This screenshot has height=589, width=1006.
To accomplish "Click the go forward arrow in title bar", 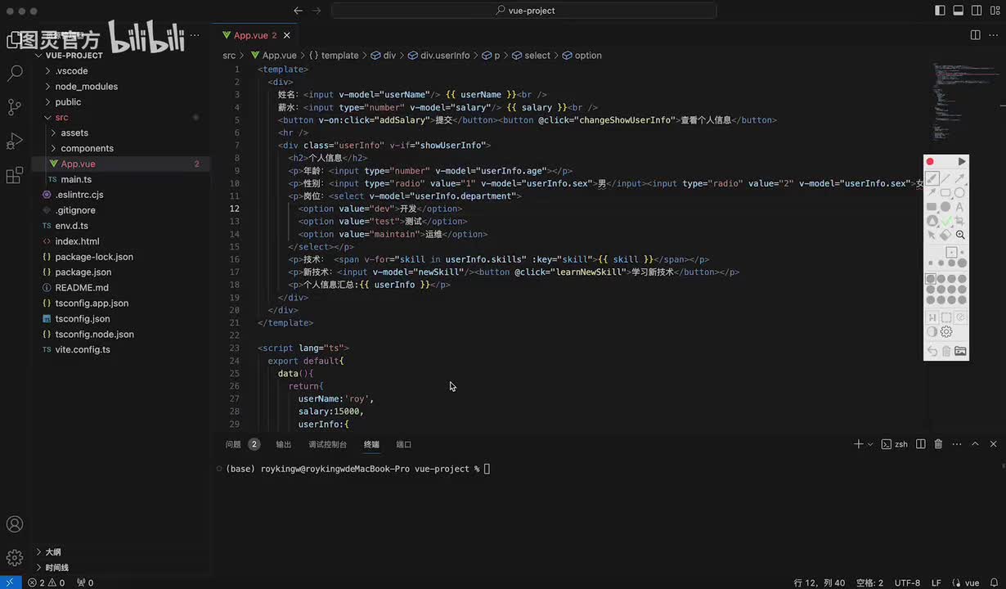I will [317, 11].
